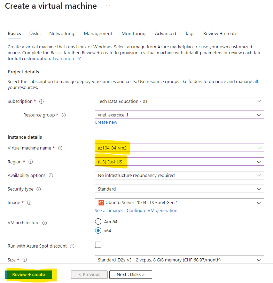Click the Instance details heading

point(25,137)
